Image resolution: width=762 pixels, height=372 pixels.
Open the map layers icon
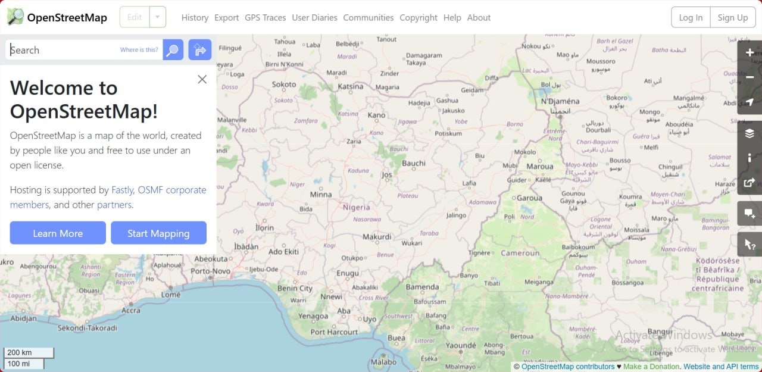click(x=749, y=133)
